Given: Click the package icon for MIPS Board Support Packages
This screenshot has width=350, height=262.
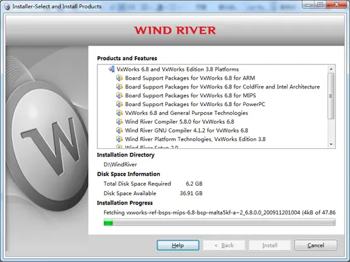Looking at the screenshot, I should [119, 95].
